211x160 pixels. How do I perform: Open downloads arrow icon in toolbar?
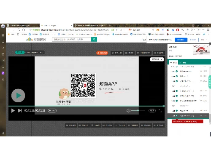tap(188, 30)
